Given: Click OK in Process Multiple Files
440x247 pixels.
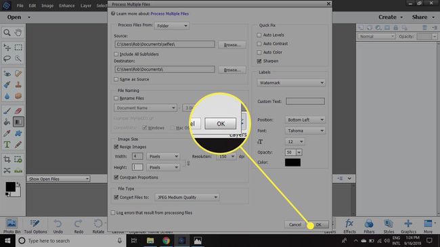Looking at the screenshot, I should (319, 225).
